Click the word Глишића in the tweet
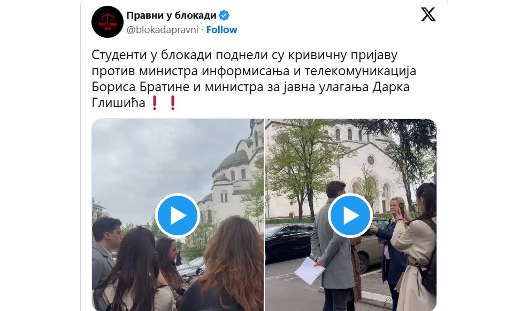Image resolution: width=513 pixels, height=311 pixels. 118,103
